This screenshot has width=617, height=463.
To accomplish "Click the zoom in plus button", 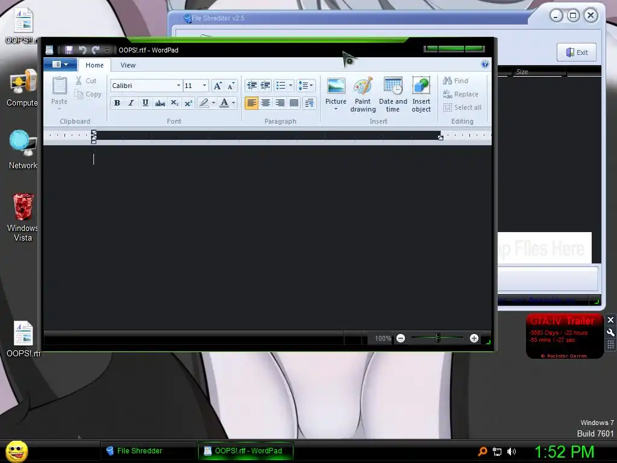I will coord(474,338).
